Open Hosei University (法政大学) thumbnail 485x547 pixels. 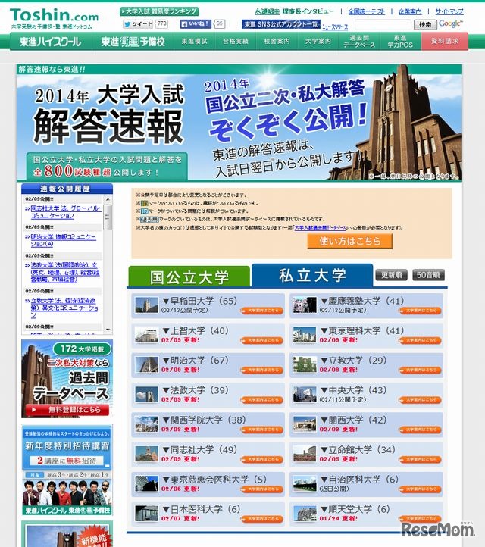(146, 395)
